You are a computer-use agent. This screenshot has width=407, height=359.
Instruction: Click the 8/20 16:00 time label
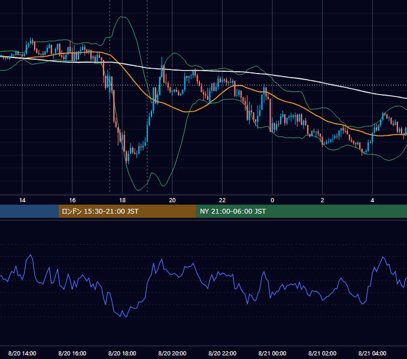tap(72, 353)
